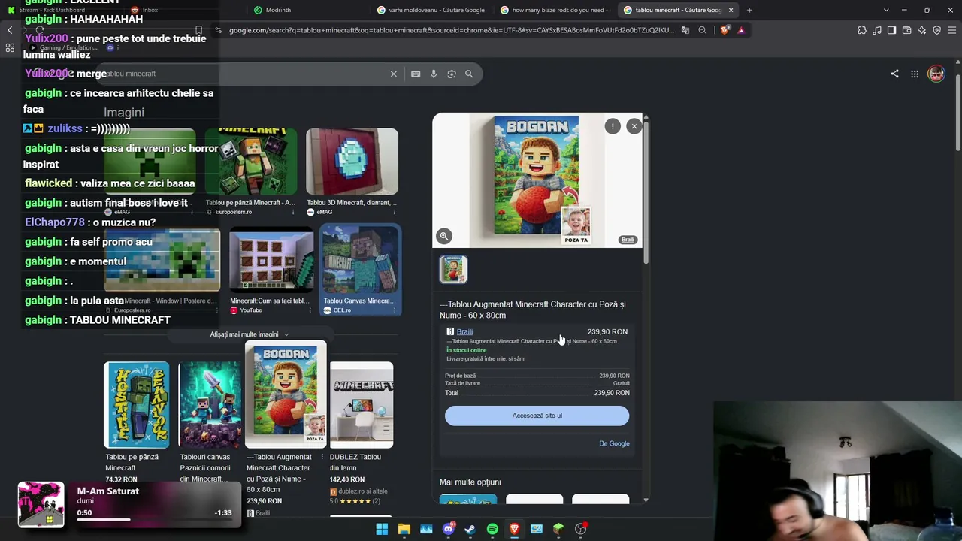Open media playback control music icon
The width and height of the screenshot is (962, 541).
pos(876,30)
